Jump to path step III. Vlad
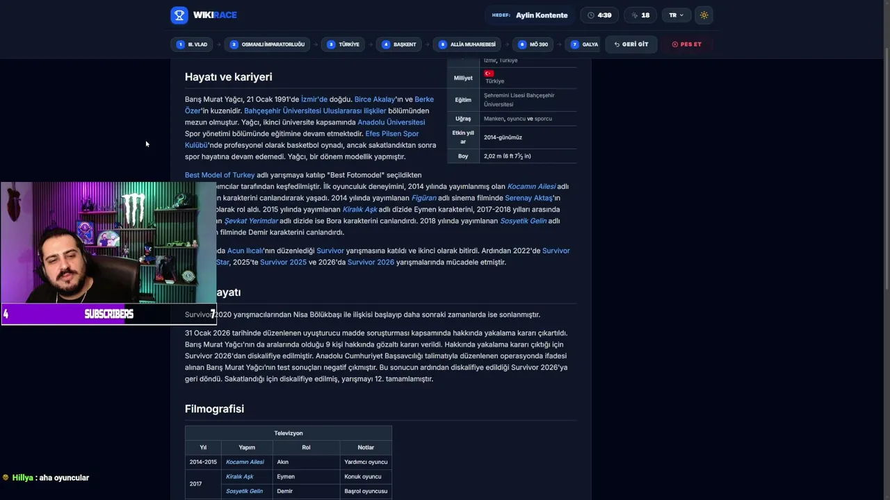The image size is (890, 500). (193, 44)
